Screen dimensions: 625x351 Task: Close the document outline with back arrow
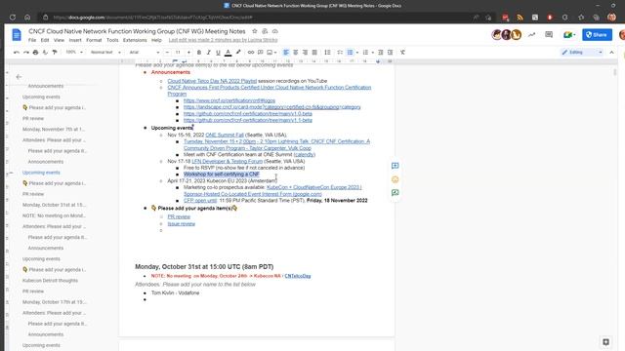point(19,77)
